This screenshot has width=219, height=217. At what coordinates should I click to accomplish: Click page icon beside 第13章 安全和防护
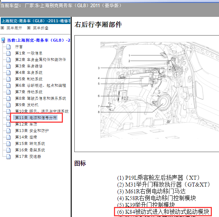point(9,131)
